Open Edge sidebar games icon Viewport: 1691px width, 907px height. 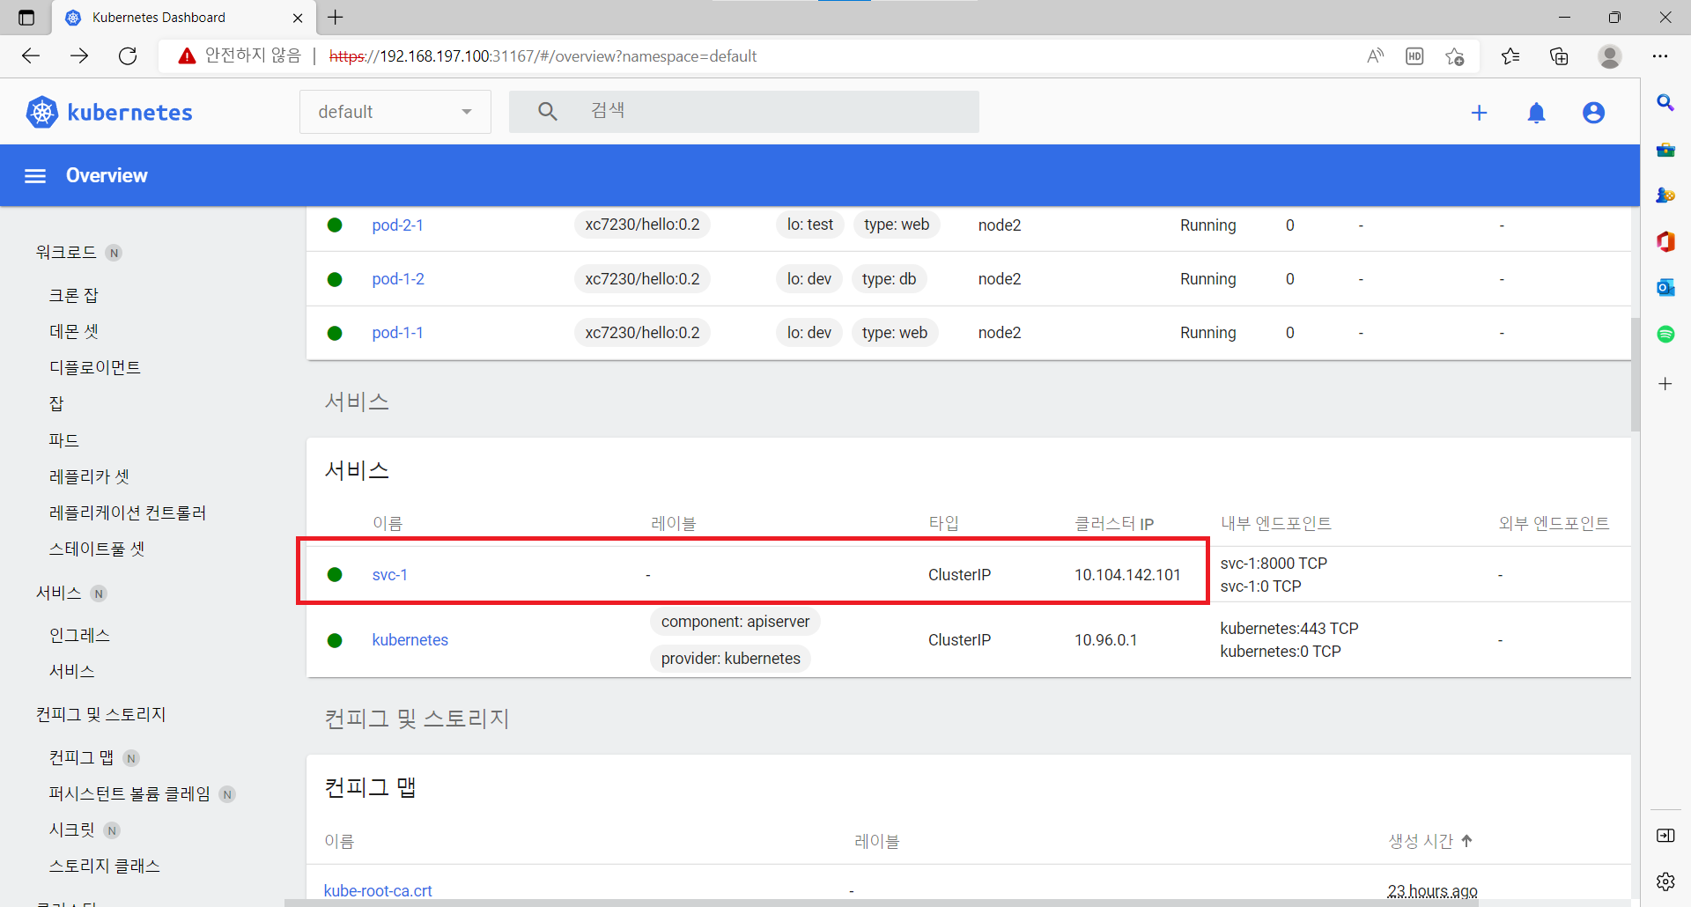coord(1665,195)
